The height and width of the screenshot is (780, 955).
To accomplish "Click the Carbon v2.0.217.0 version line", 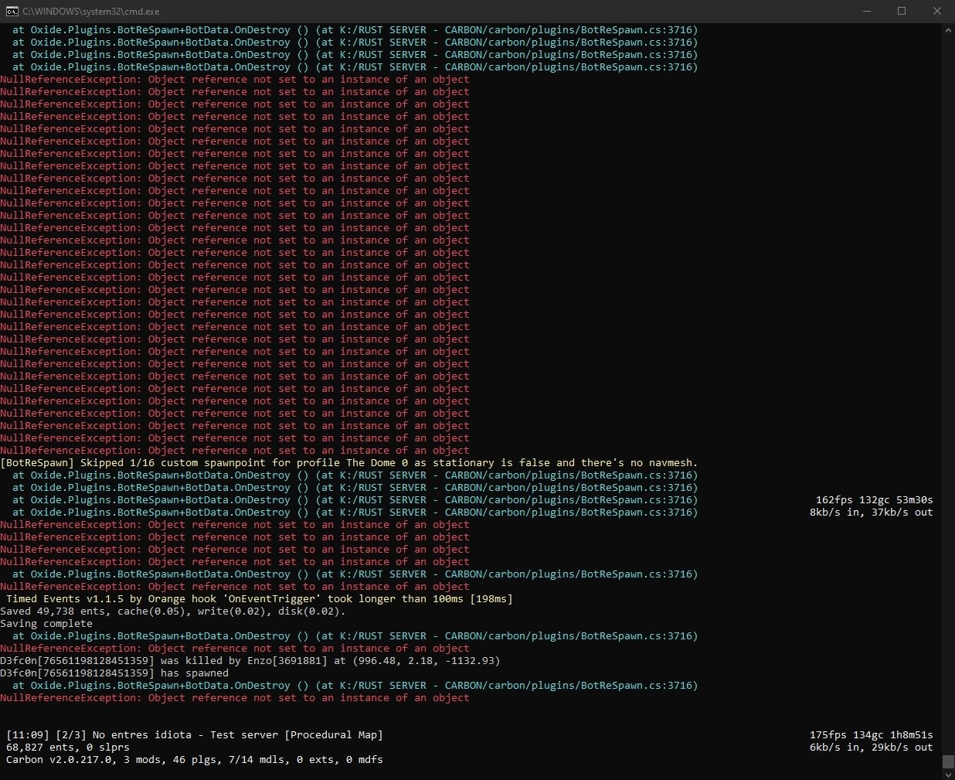I will coord(194,760).
